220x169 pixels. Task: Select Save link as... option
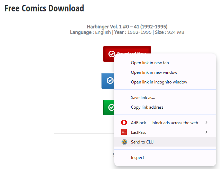(165, 98)
